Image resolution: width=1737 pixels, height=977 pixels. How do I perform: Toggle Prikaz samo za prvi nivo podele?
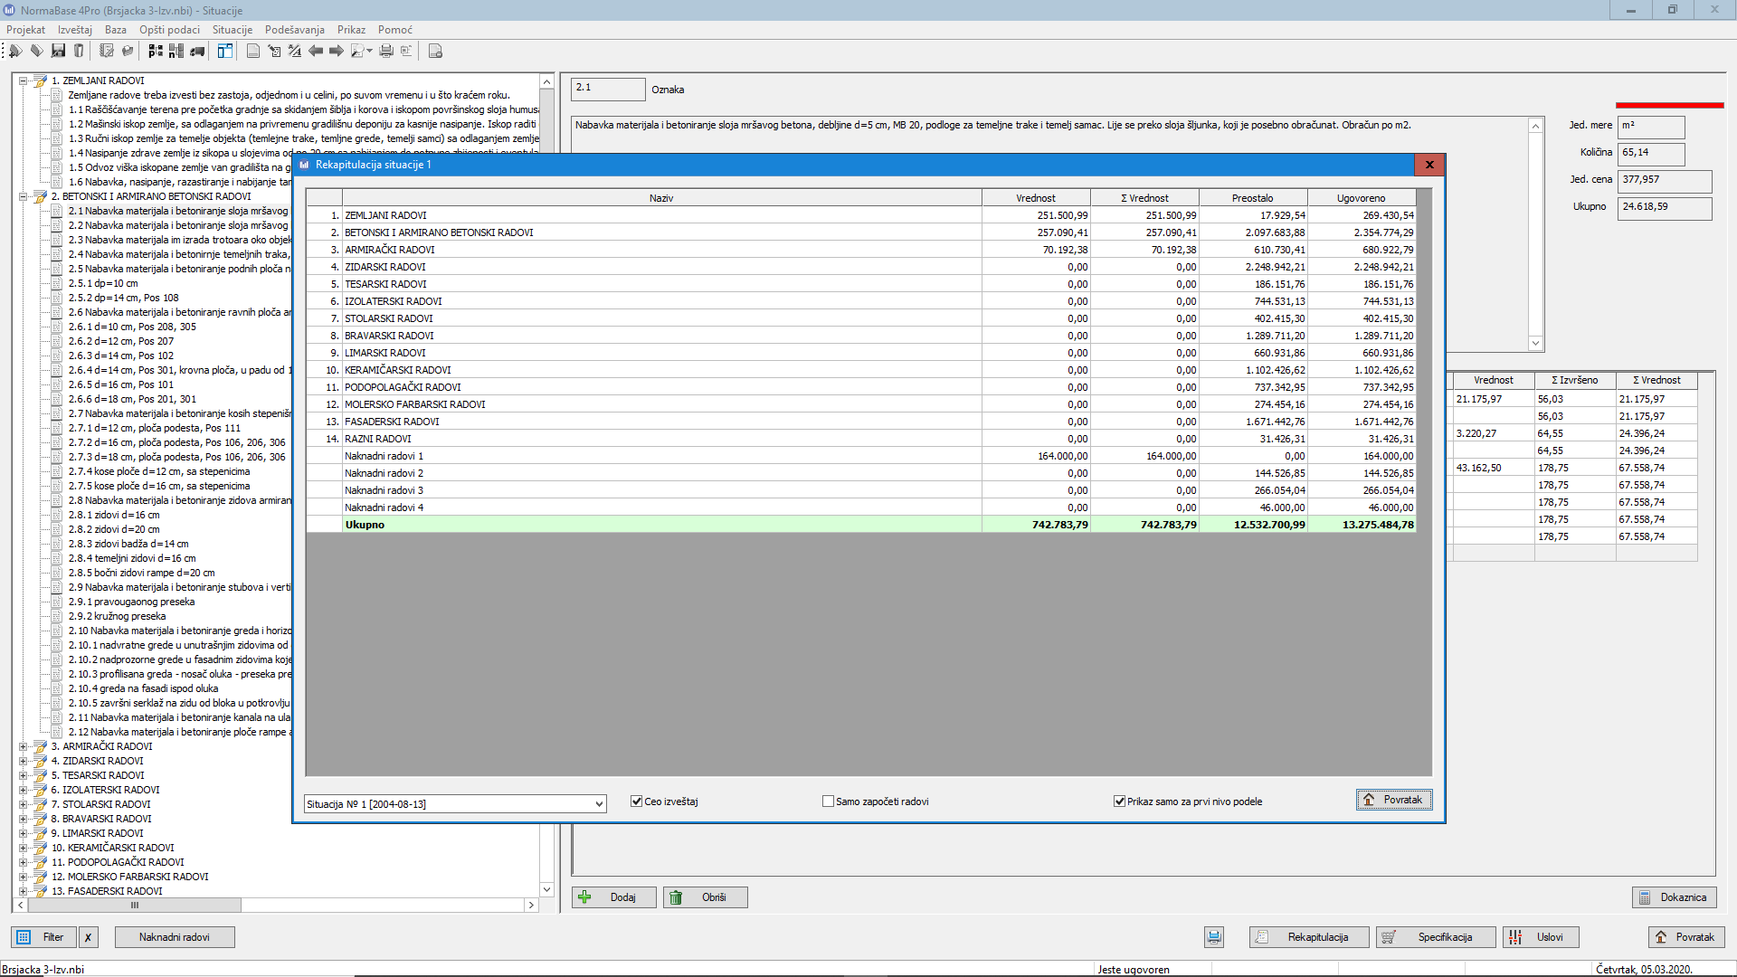tap(1119, 802)
